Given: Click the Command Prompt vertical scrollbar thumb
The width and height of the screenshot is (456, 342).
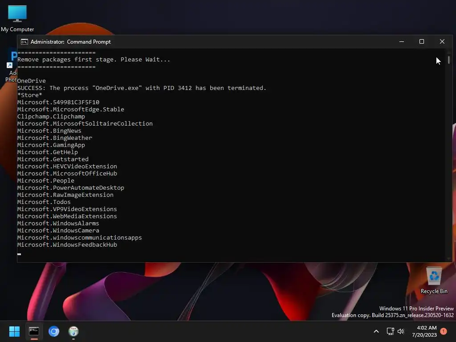Looking at the screenshot, I should click(449, 60).
